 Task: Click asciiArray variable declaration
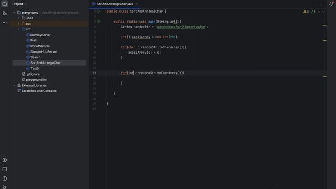click(141, 37)
